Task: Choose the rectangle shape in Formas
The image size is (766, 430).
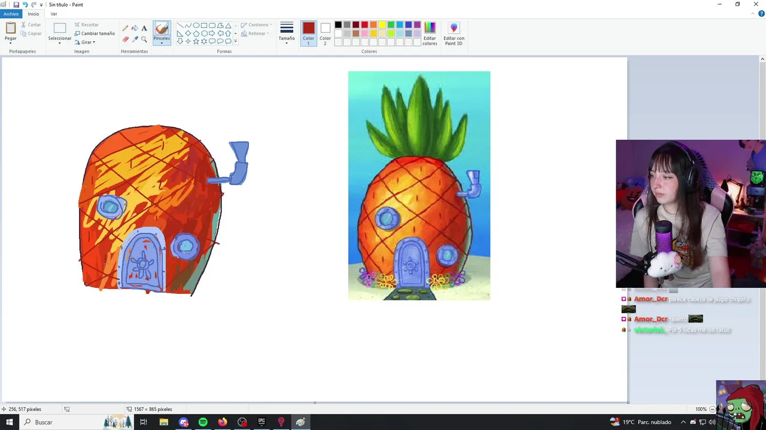Action: 204,26
